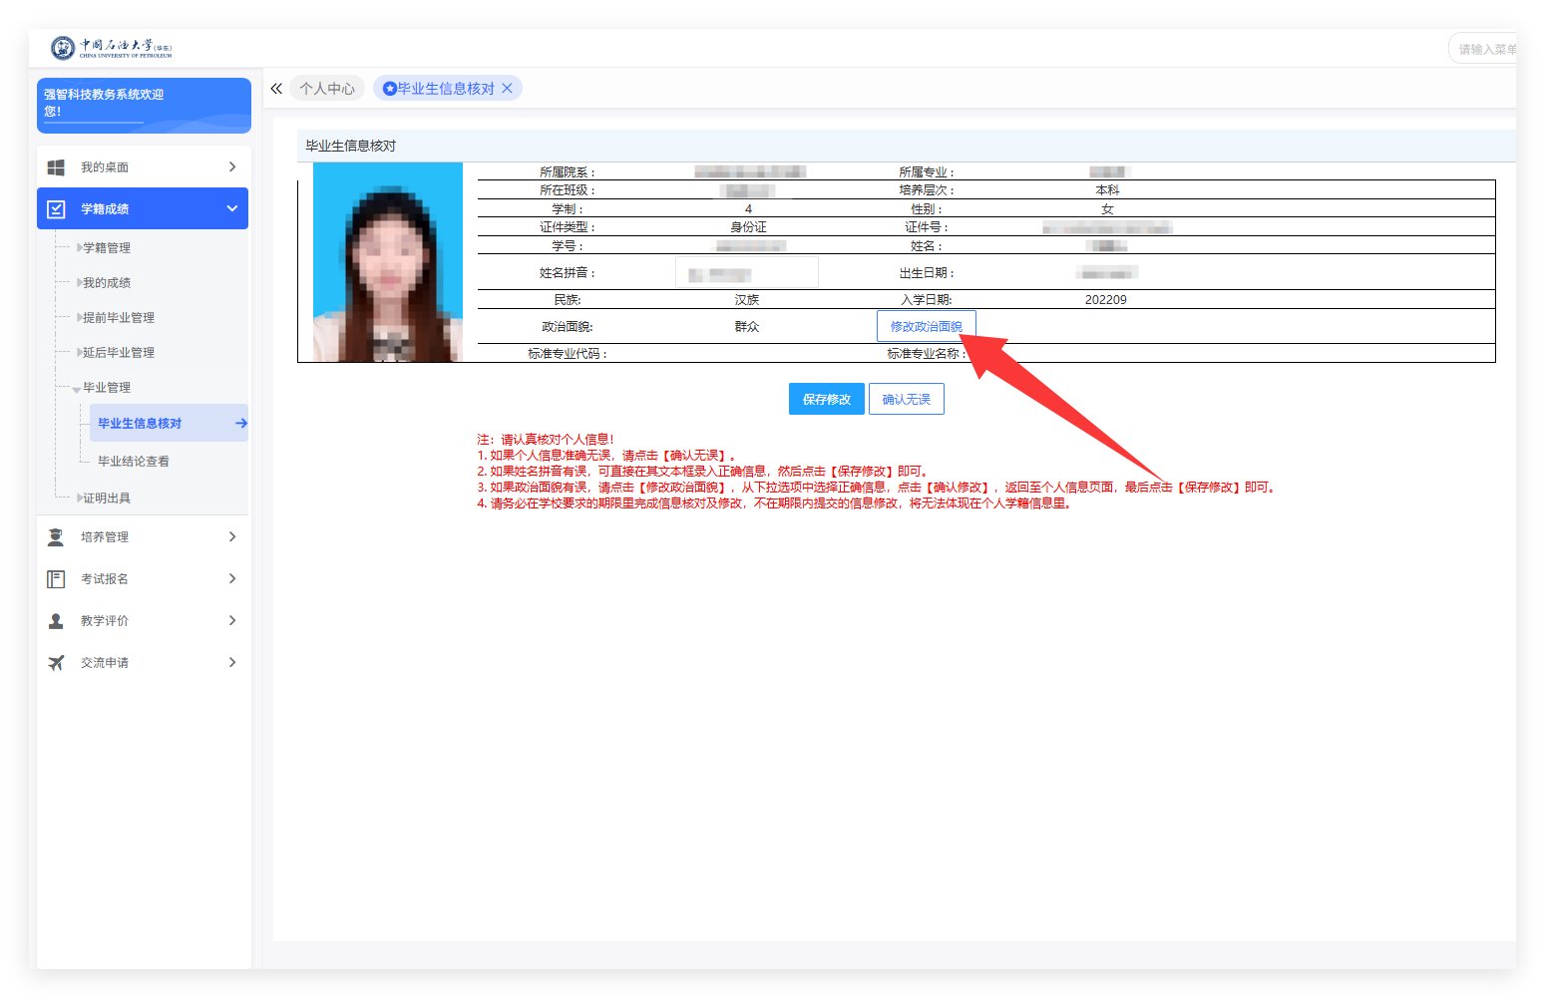Expand the 证明出具 tree node
The width and height of the screenshot is (1545, 998).
pos(80,499)
